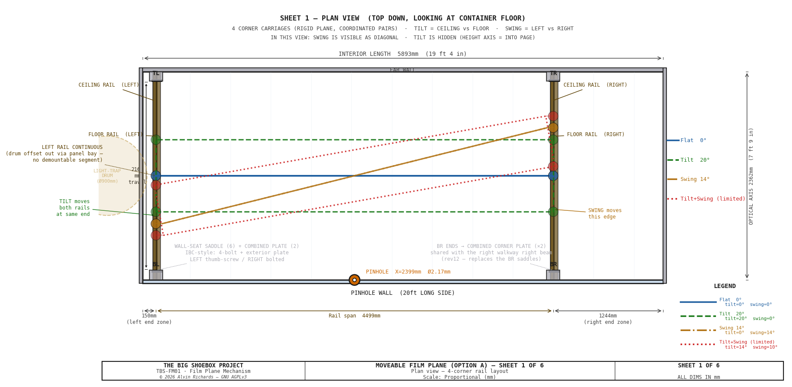Click the 'ALL DIMS IN mm' text

[x=699, y=377]
